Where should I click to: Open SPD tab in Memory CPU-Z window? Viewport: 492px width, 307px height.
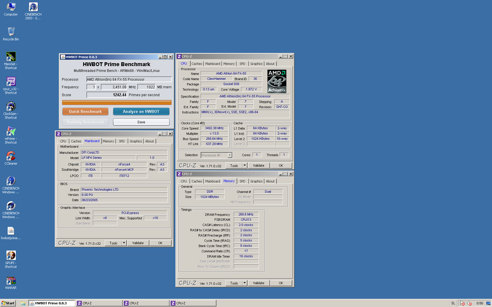pos(242,181)
